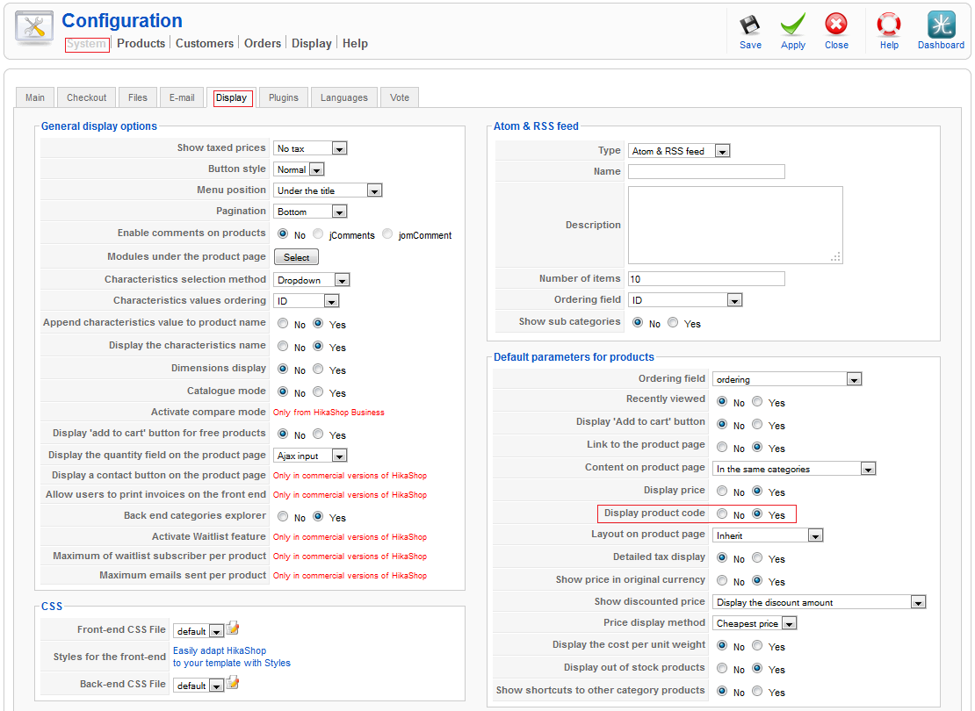Open the Show taxed prices dropdown
The height and width of the screenshot is (711, 975).
(310, 148)
